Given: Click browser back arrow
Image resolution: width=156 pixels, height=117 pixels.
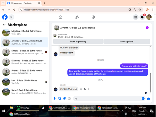Looking at the screenshot, I should click(3, 10).
